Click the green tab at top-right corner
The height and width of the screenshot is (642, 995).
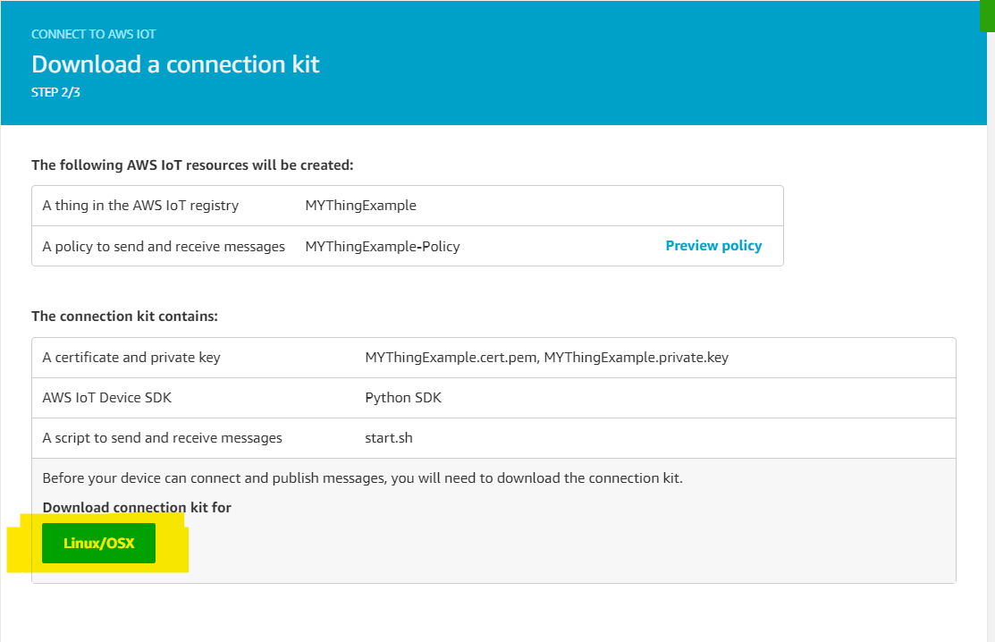987,15
